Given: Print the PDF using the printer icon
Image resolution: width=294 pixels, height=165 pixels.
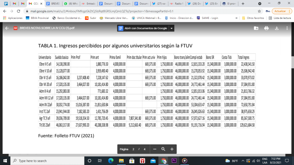Looking at the screenshot, I should pos(266,28).
